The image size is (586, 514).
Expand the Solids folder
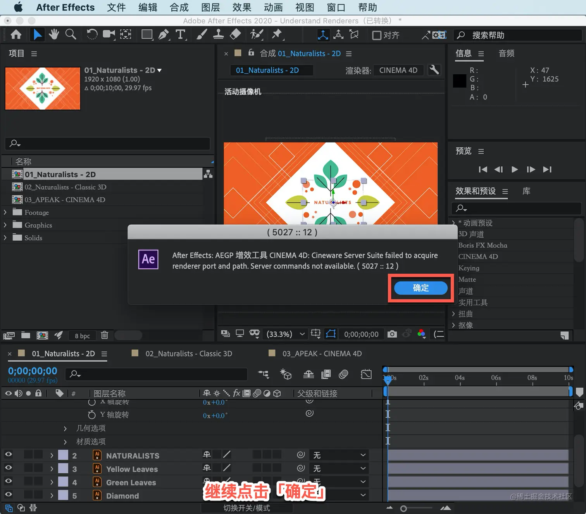[5, 238]
